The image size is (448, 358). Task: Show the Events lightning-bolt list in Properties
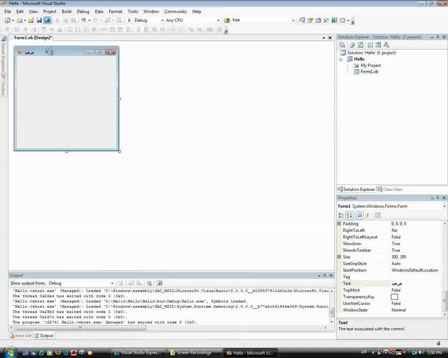coord(367,215)
